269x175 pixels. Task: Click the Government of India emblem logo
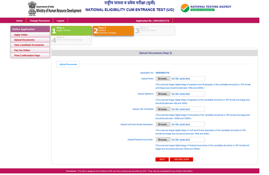(32, 9)
